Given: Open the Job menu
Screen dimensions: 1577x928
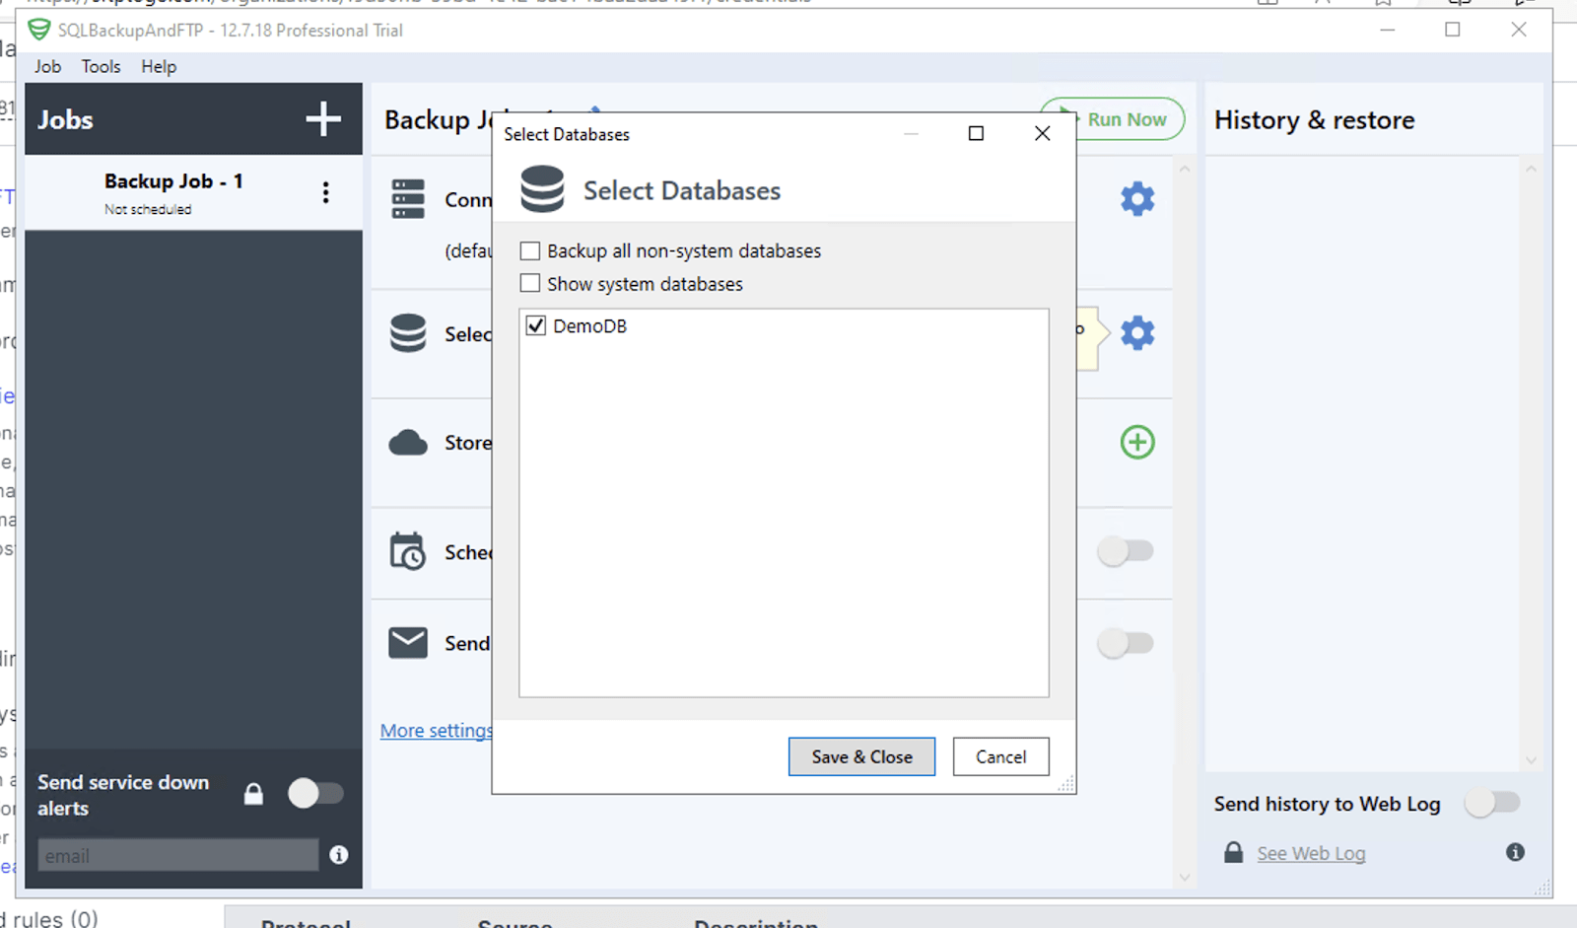Looking at the screenshot, I should (x=47, y=66).
